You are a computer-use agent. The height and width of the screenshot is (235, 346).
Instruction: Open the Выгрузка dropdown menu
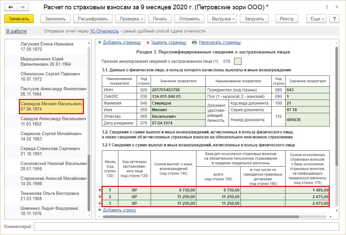pyautogui.click(x=222, y=19)
